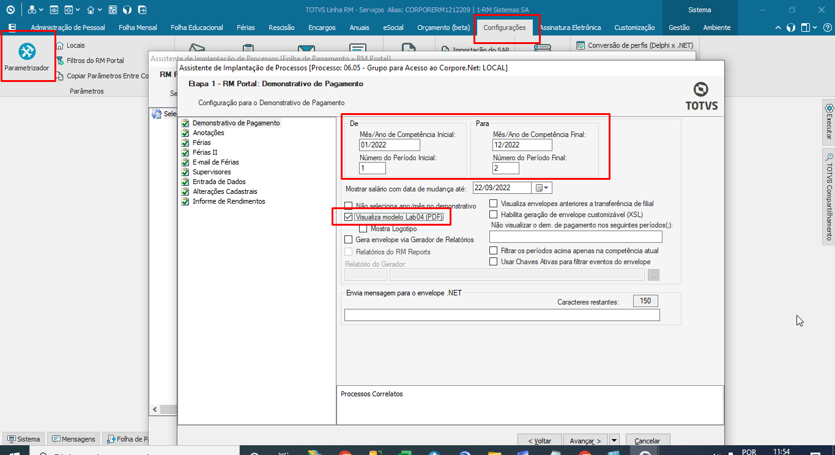Click the .NET envelope message text field

point(502,315)
